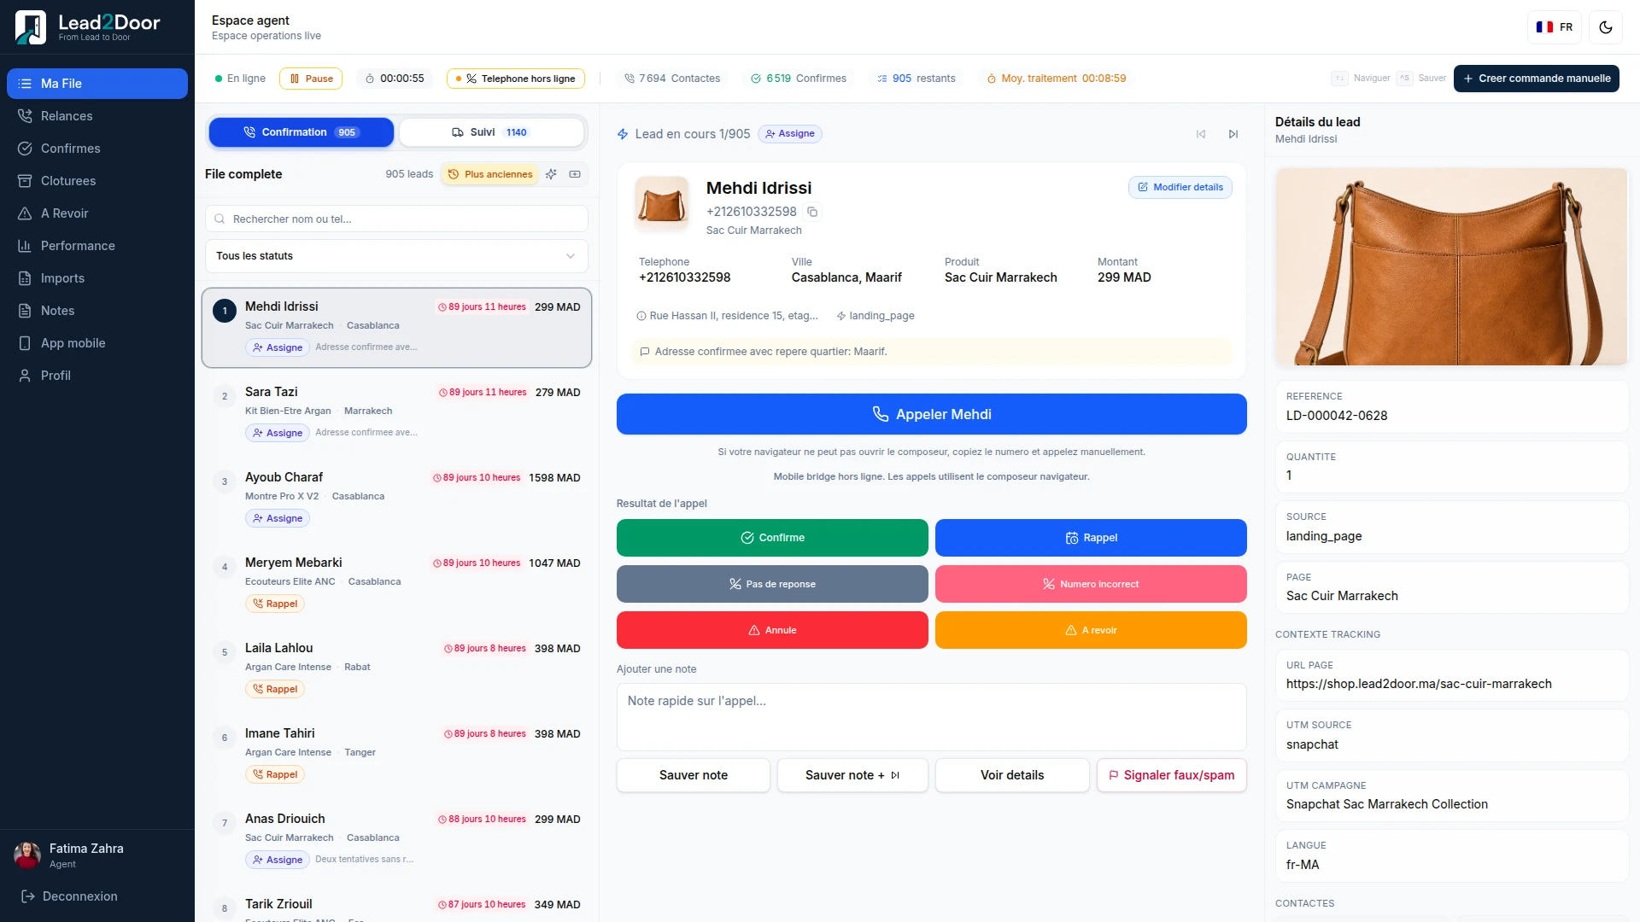Mark call result as Confirme

pos(772,538)
